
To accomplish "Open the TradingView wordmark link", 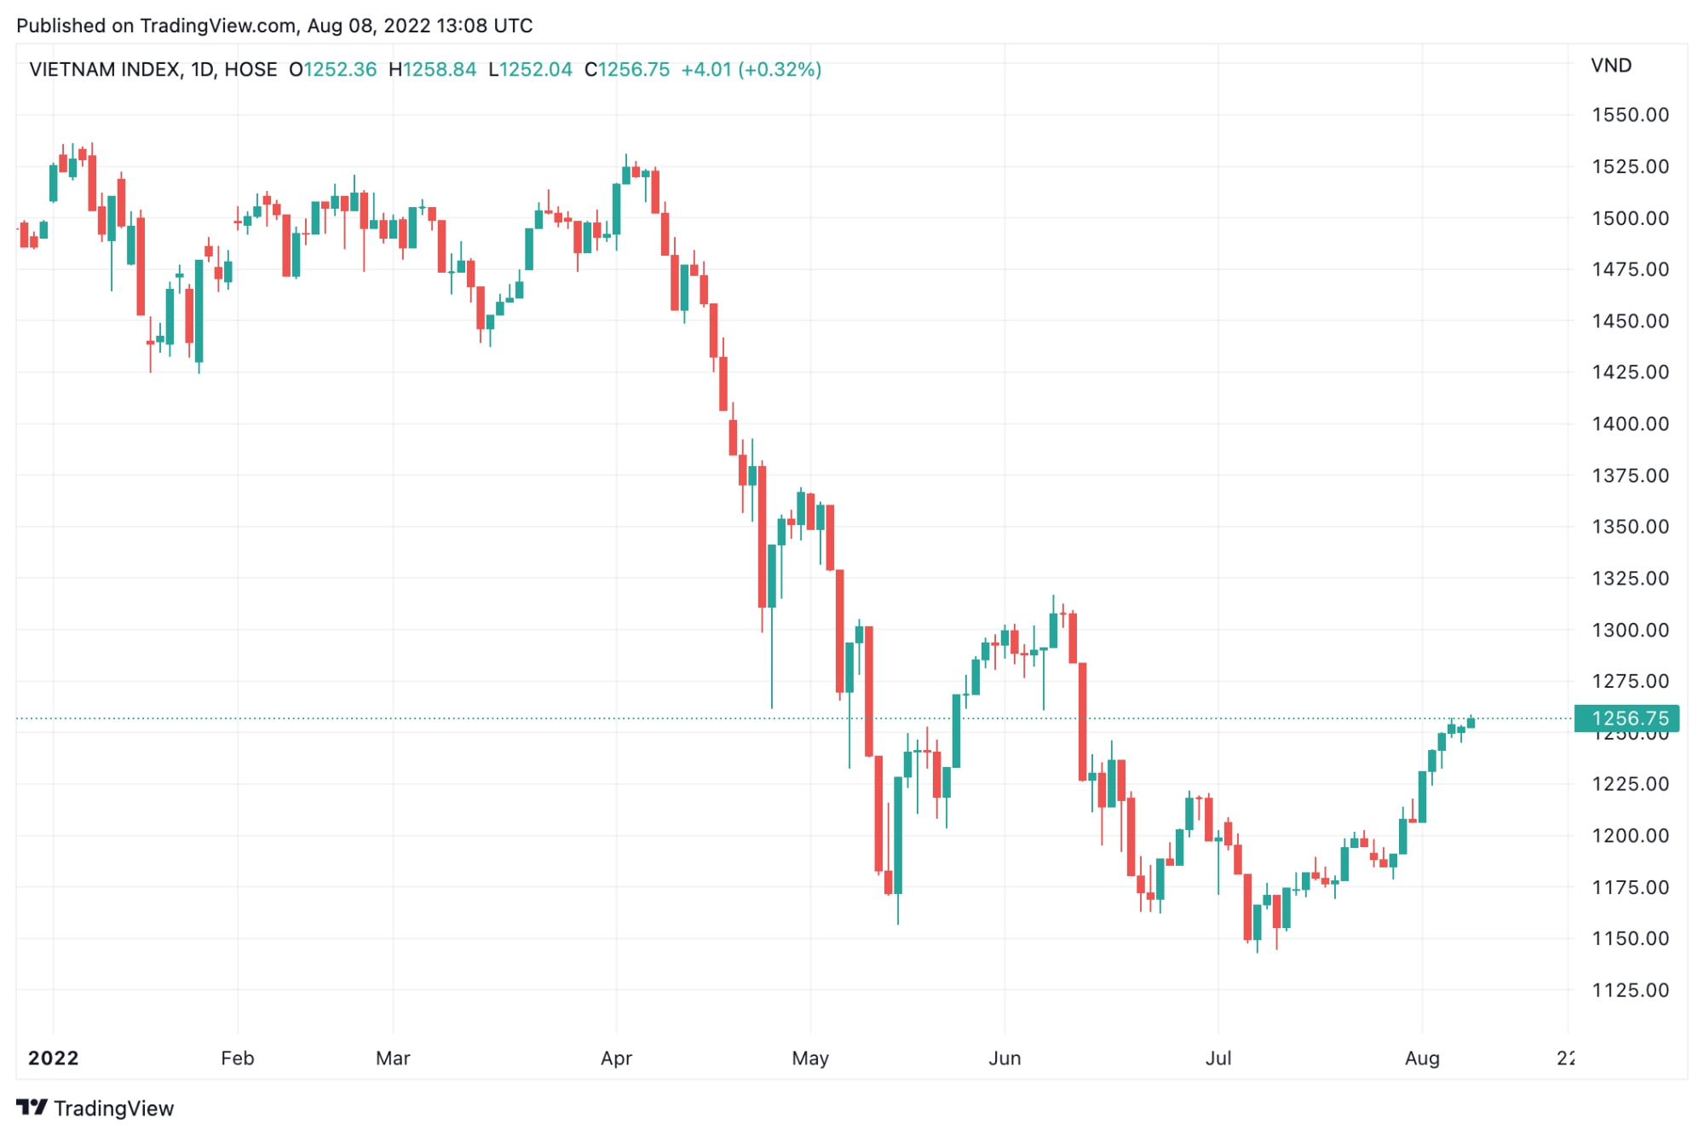I will (113, 1108).
